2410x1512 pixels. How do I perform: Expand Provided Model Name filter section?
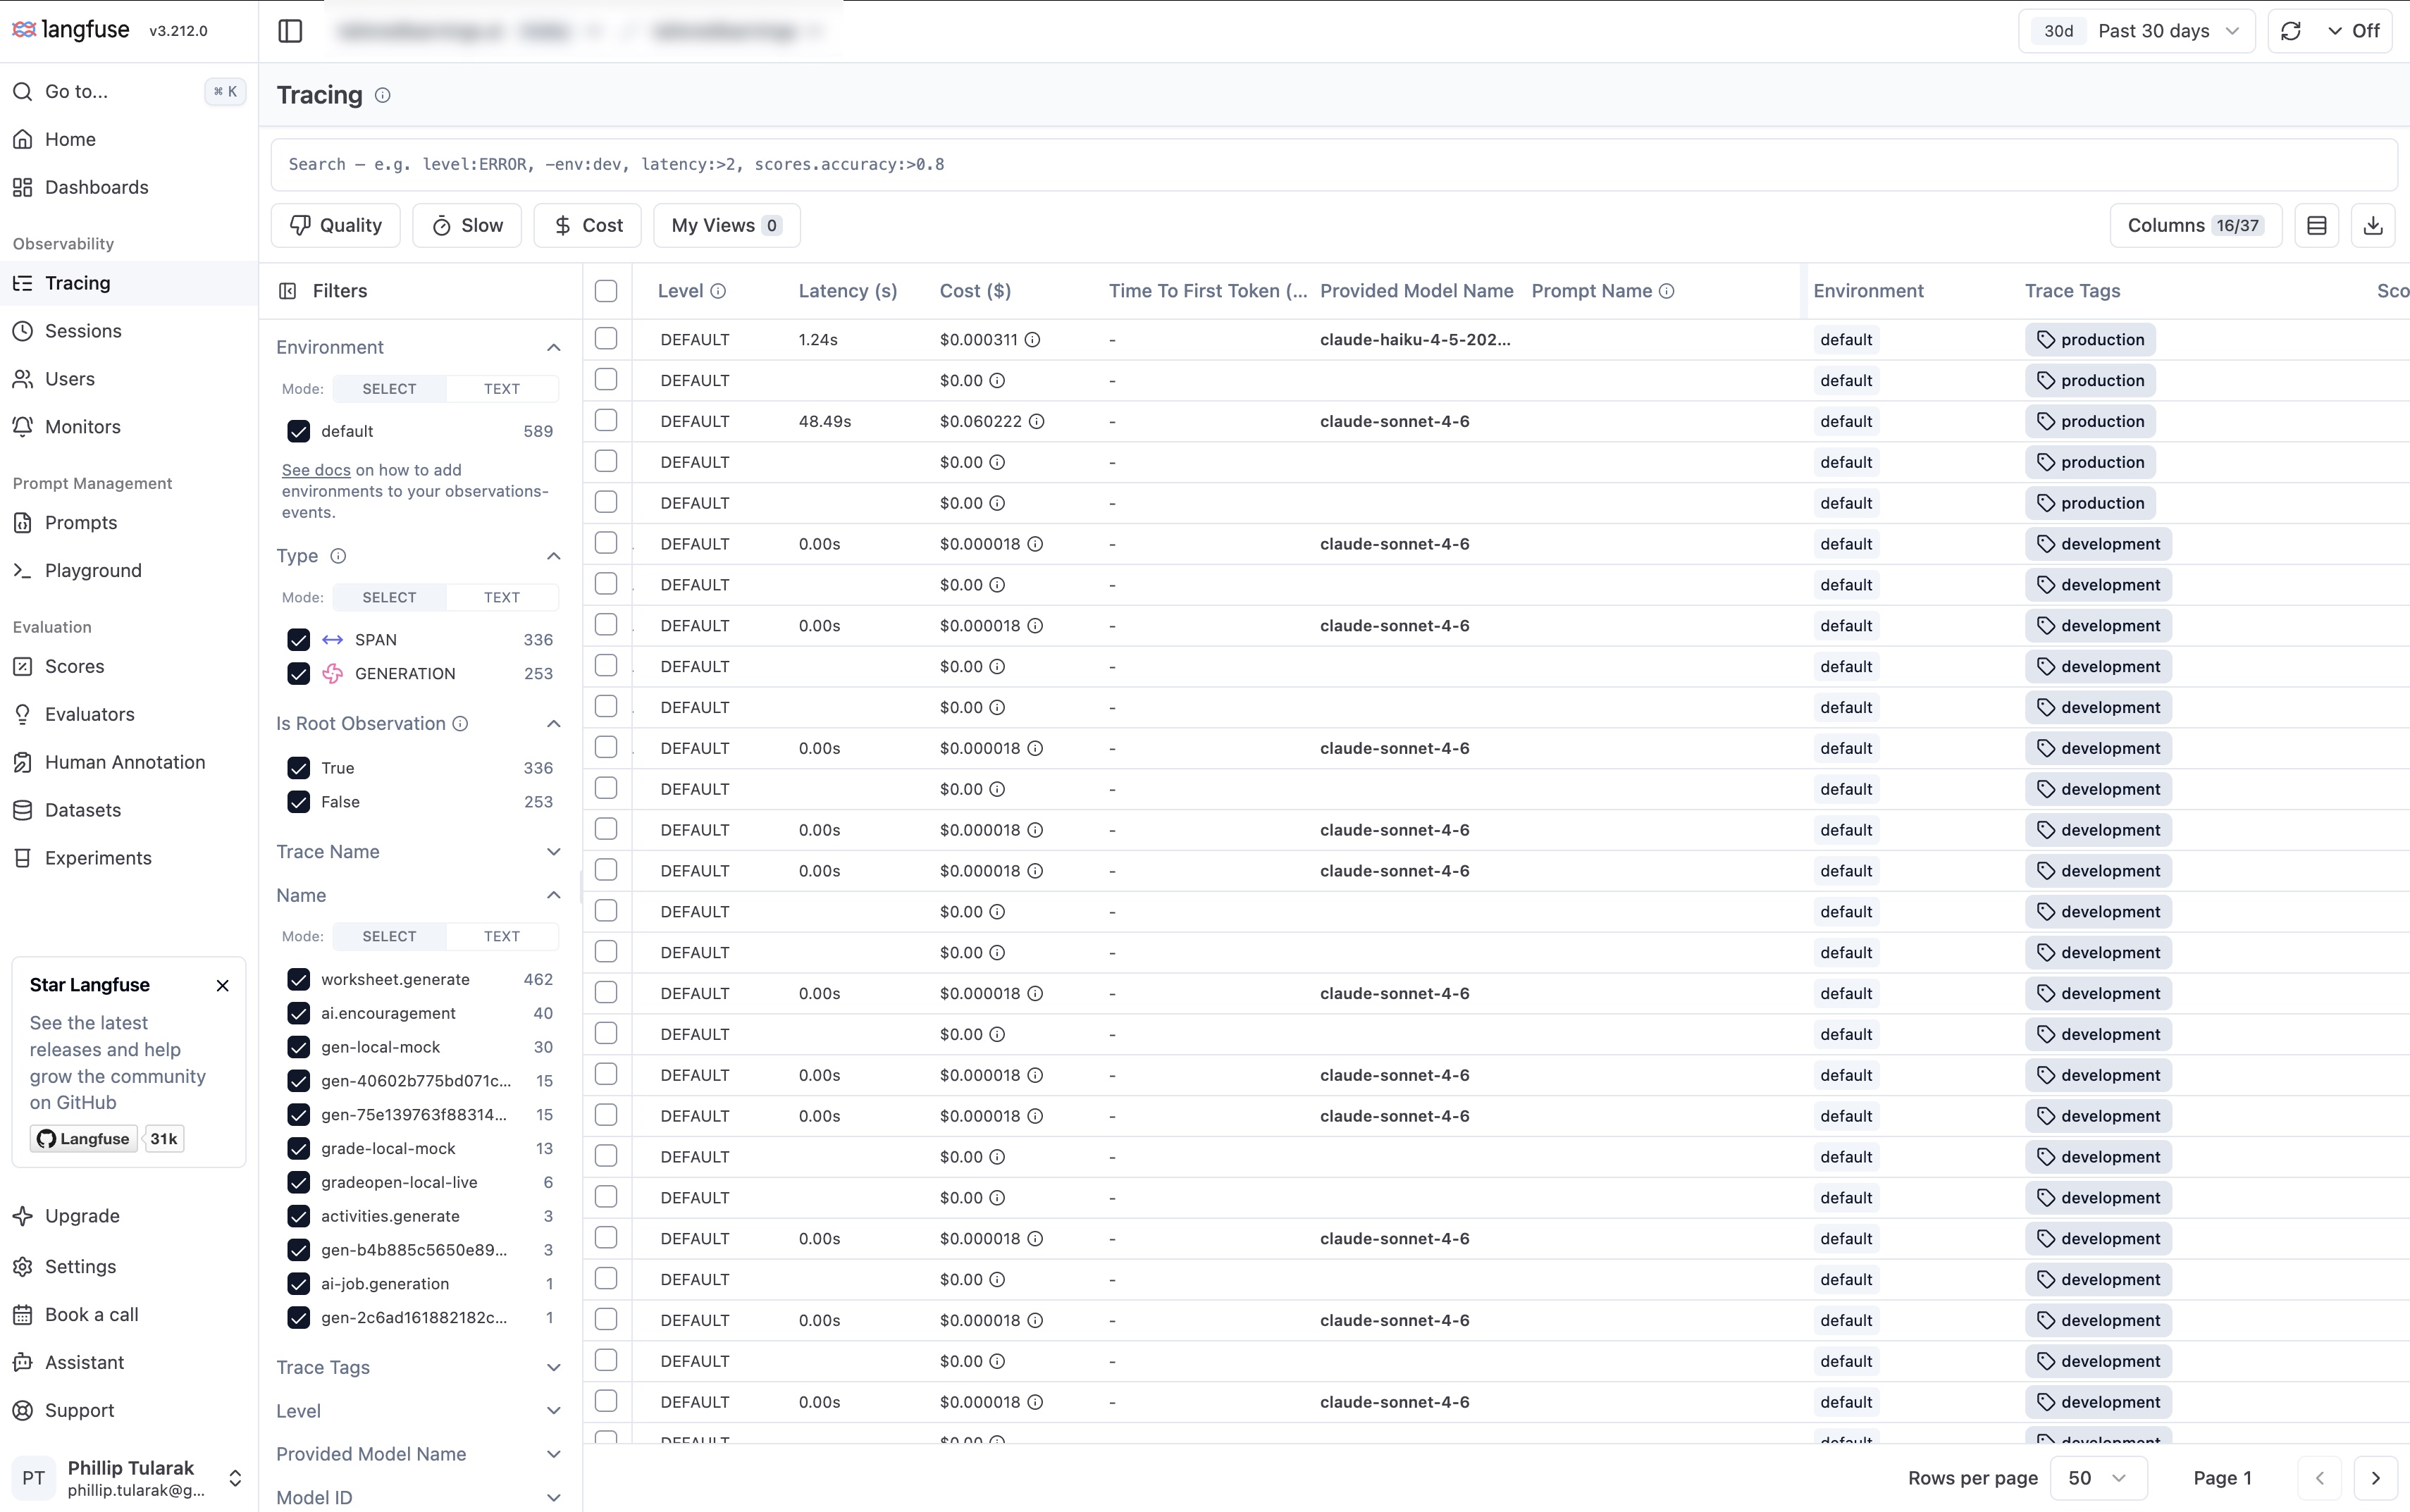(x=553, y=1455)
